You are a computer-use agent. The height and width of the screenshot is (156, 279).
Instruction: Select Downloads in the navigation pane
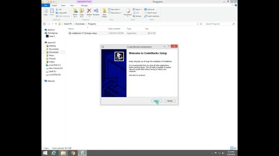tap(54, 52)
